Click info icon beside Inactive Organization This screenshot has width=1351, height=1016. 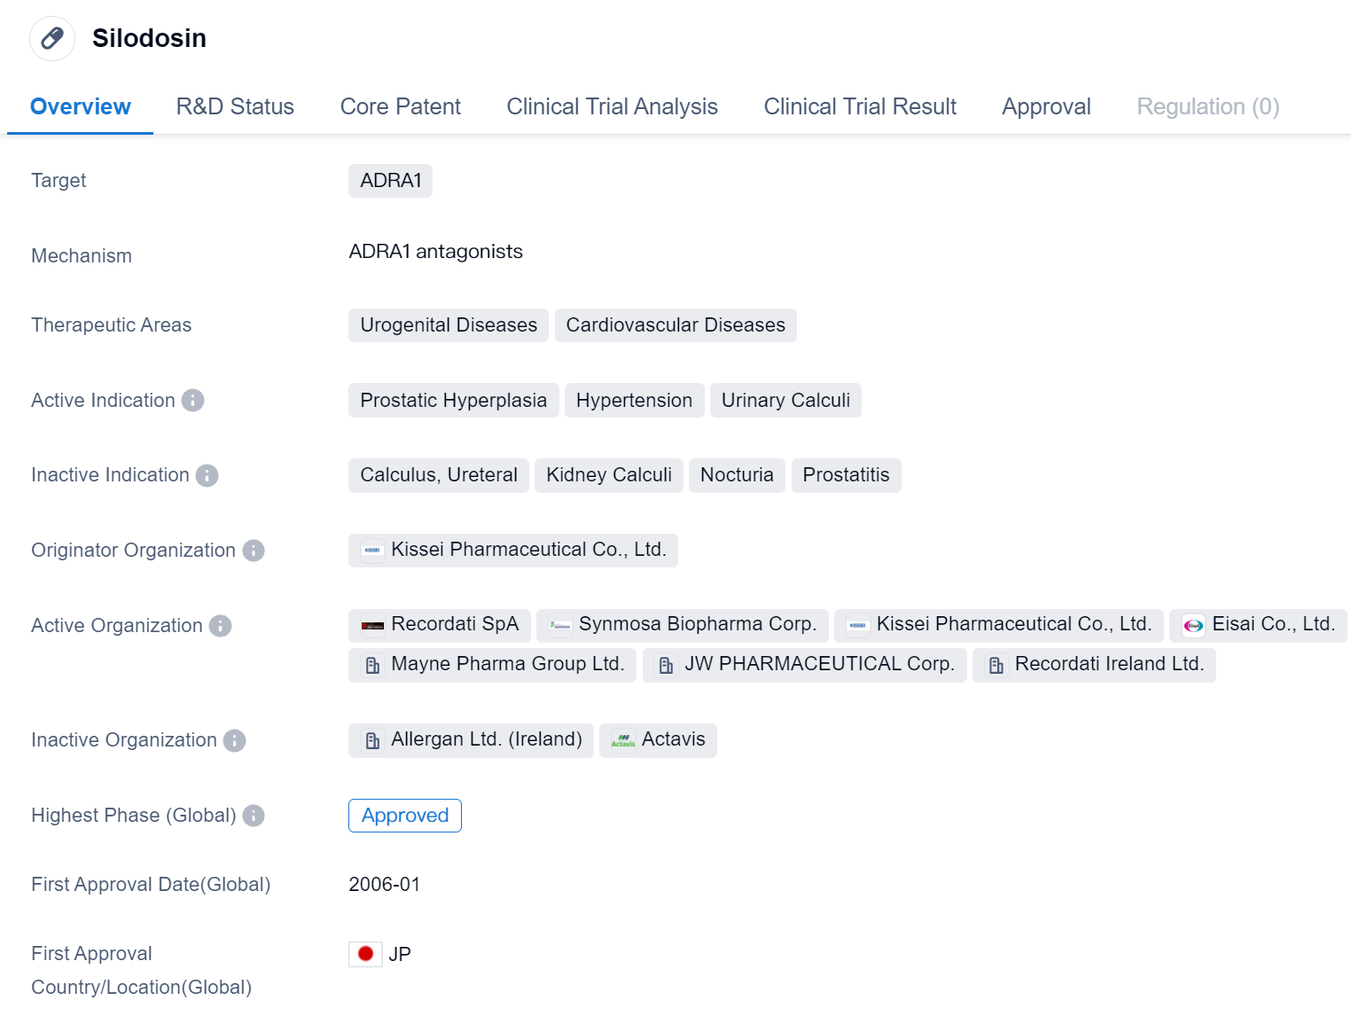pos(234,740)
